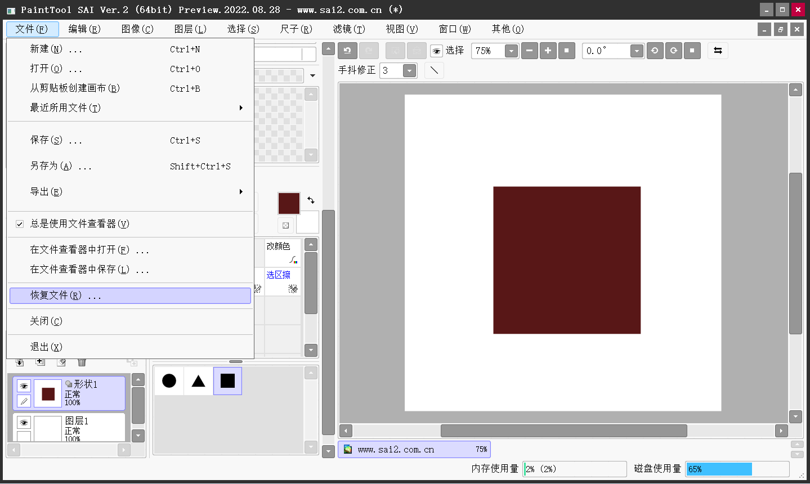
Task: Open the 选择 menu
Action: click(x=243, y=29)
